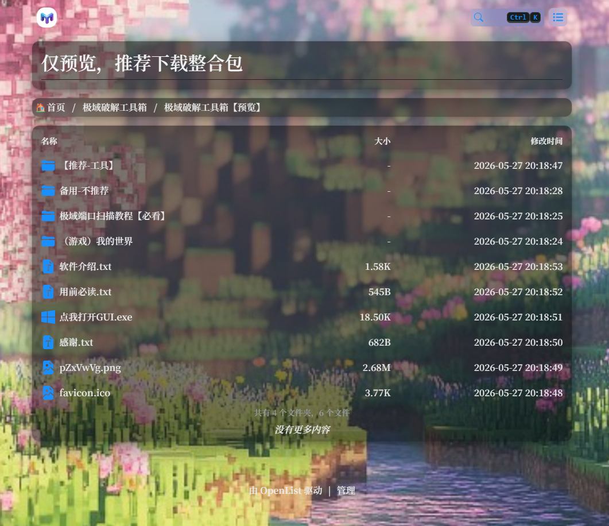This screenshot has width=609, height=526.
Task: Click the 没有更多内容 text
Action: point(302,430)
